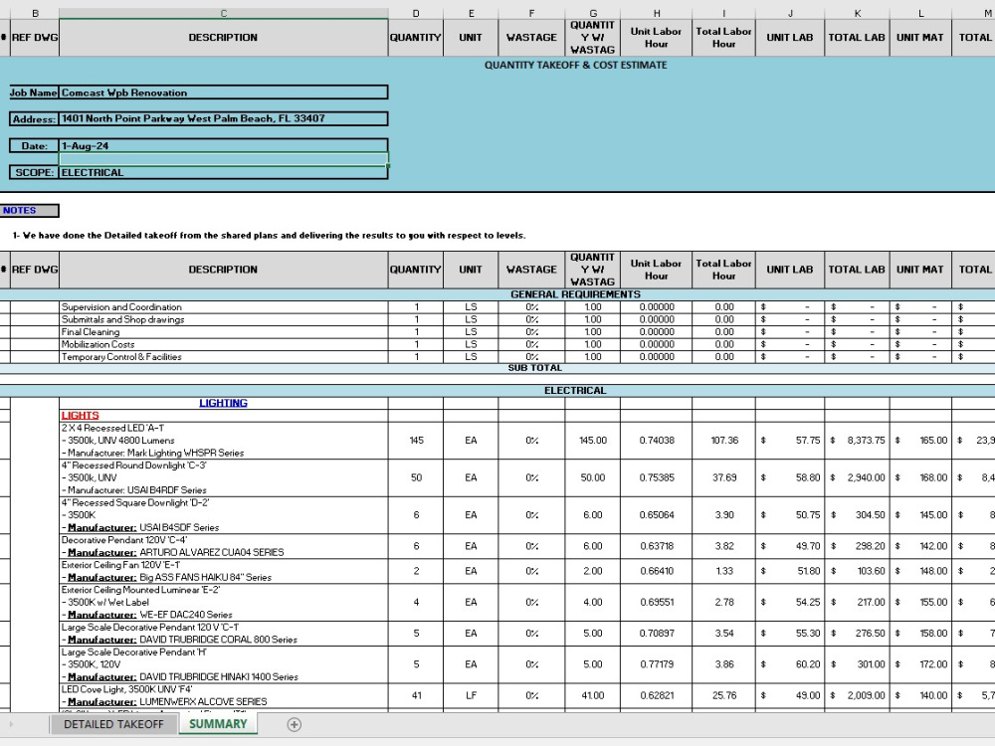Screen dimensions: 995x746
Task: Select column D header
Action: pos(416,13)
